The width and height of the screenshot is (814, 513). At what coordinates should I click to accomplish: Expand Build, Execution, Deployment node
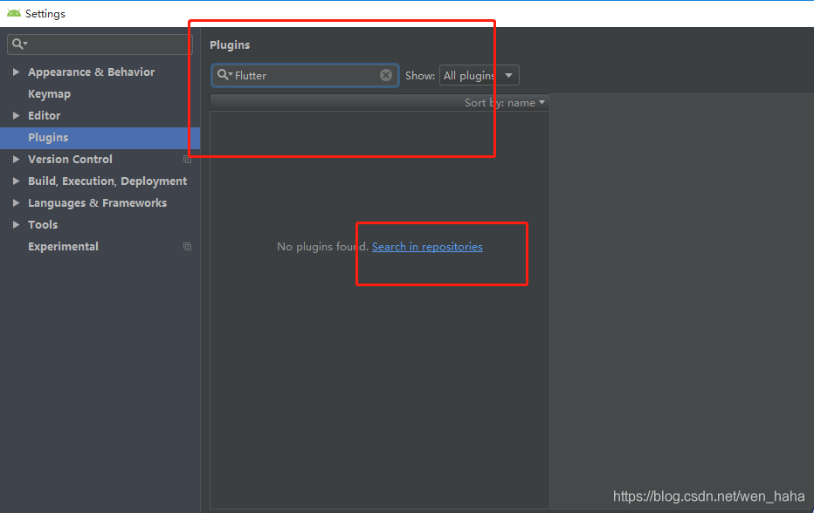(x=16, y=181)
